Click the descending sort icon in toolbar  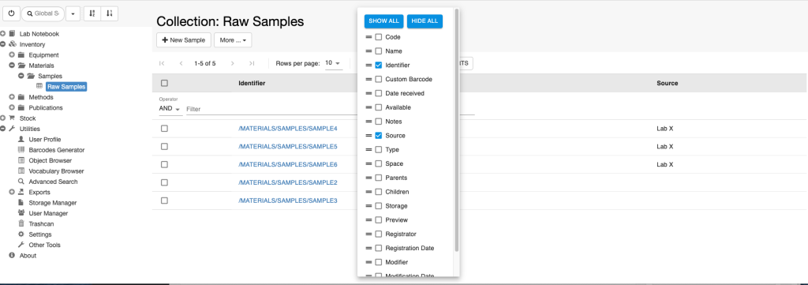(x=109, y=13)
